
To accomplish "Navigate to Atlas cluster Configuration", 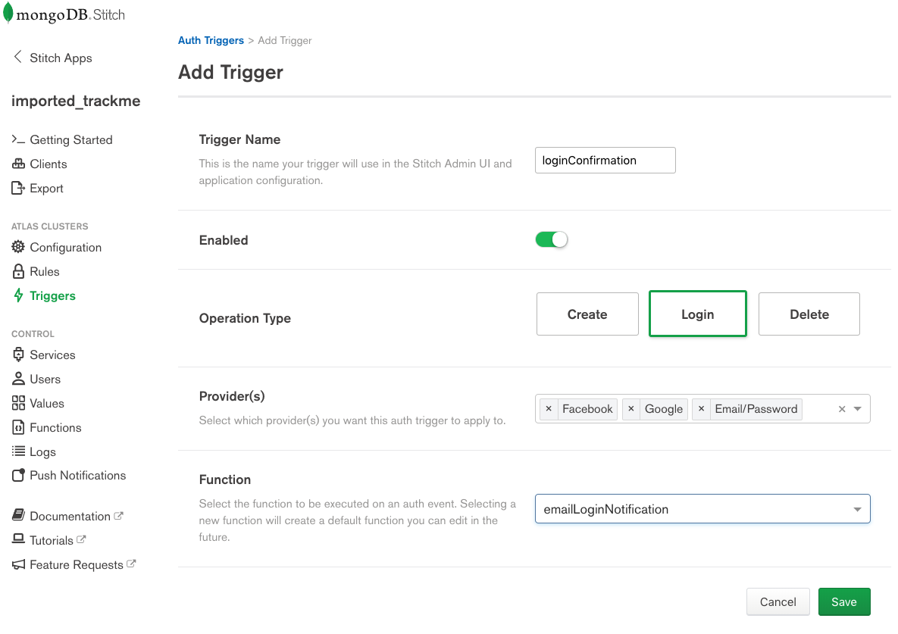I will [65, 247].
